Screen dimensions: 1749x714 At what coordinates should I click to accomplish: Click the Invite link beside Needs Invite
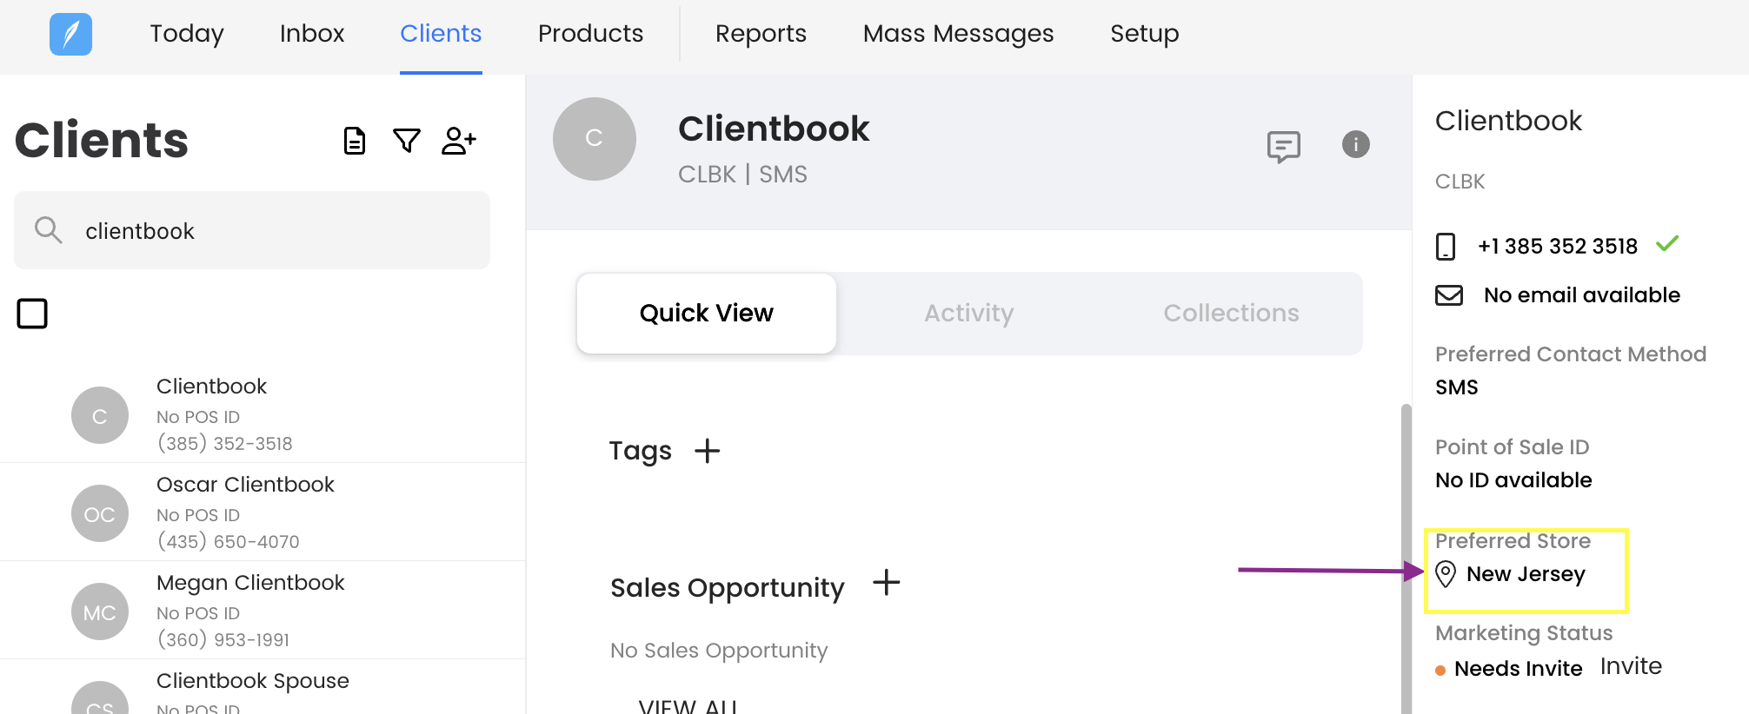pyautogui.click(x=1630, y=666)
